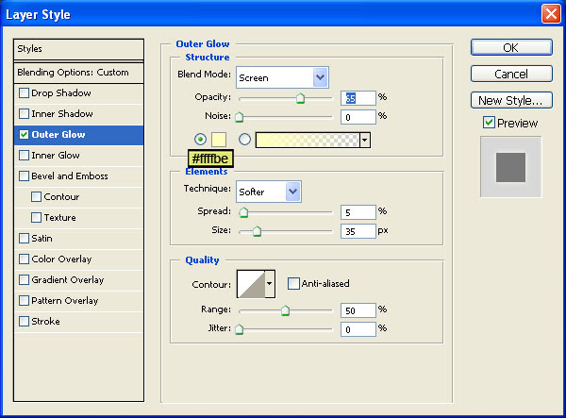Image resolution: width=566 pixels, height=418 pixels.
Task: Click the Jitter percentage input field
Action: (358, 329)
